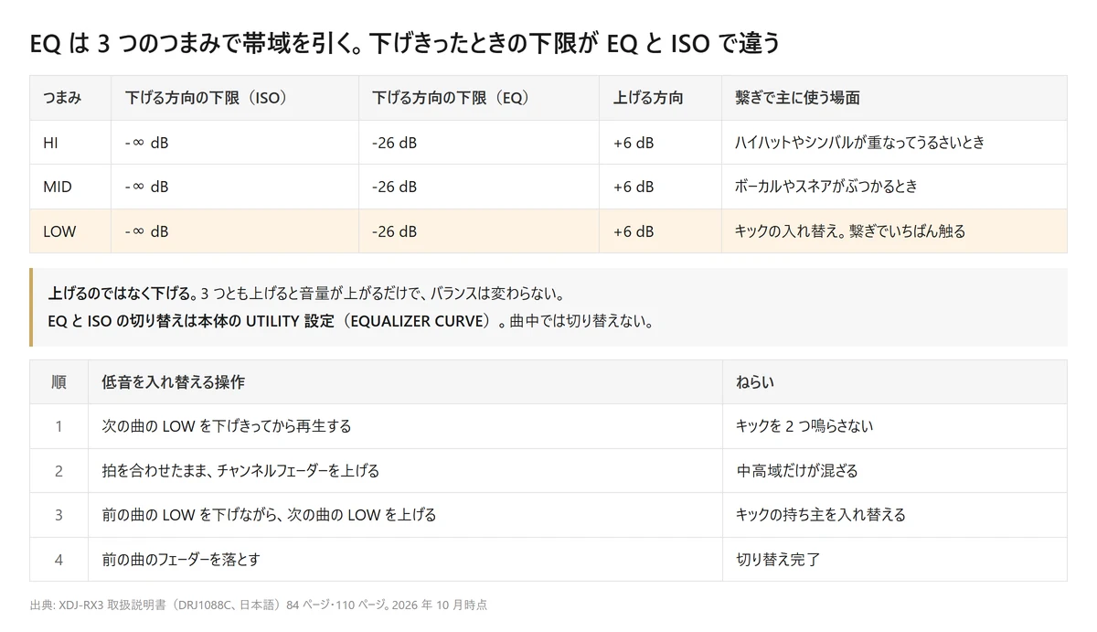This screenshot has width=1097, height=632.
Task: Click the '-26 dB' EQ value in the HI row
Action: [479, 143]
